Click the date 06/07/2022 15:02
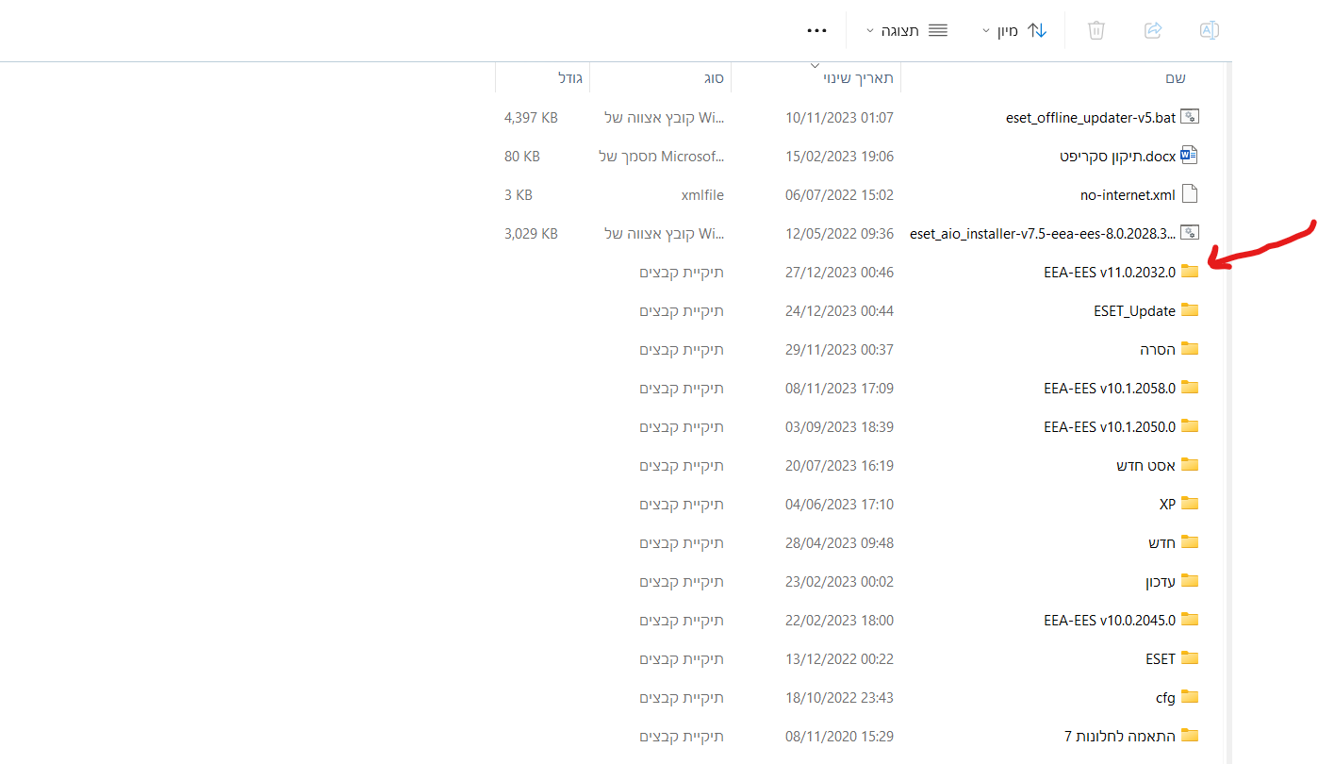1318x764 pixels. [839, 195]
